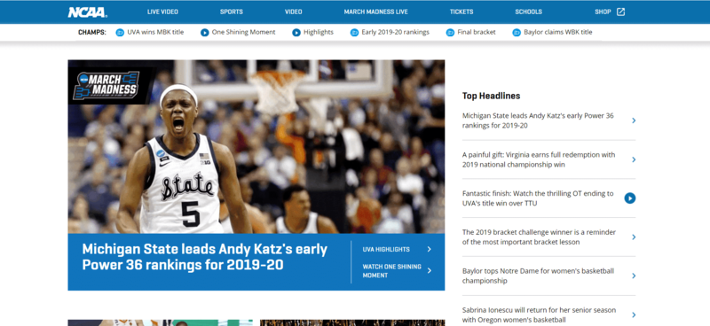The image size is (710, 326).
Task: Click arrow next to WATCH ONE SHINING MOMENT
Action: (429, 271)
